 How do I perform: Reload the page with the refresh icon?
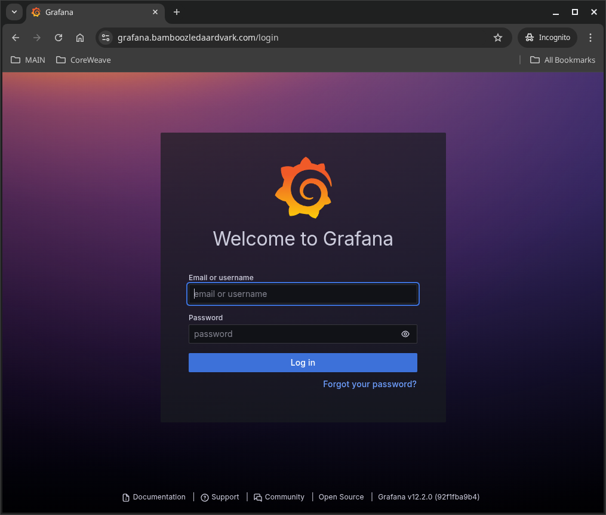(59, 38)
